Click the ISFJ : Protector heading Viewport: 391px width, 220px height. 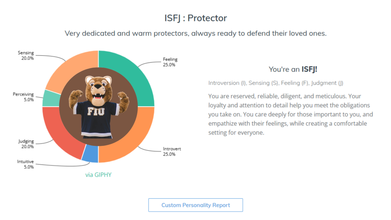pos(195,18)
